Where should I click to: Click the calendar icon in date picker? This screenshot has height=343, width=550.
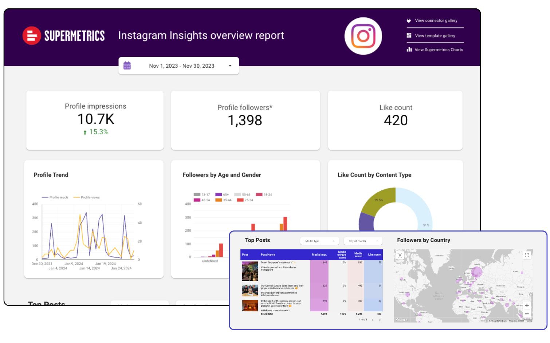127,66
